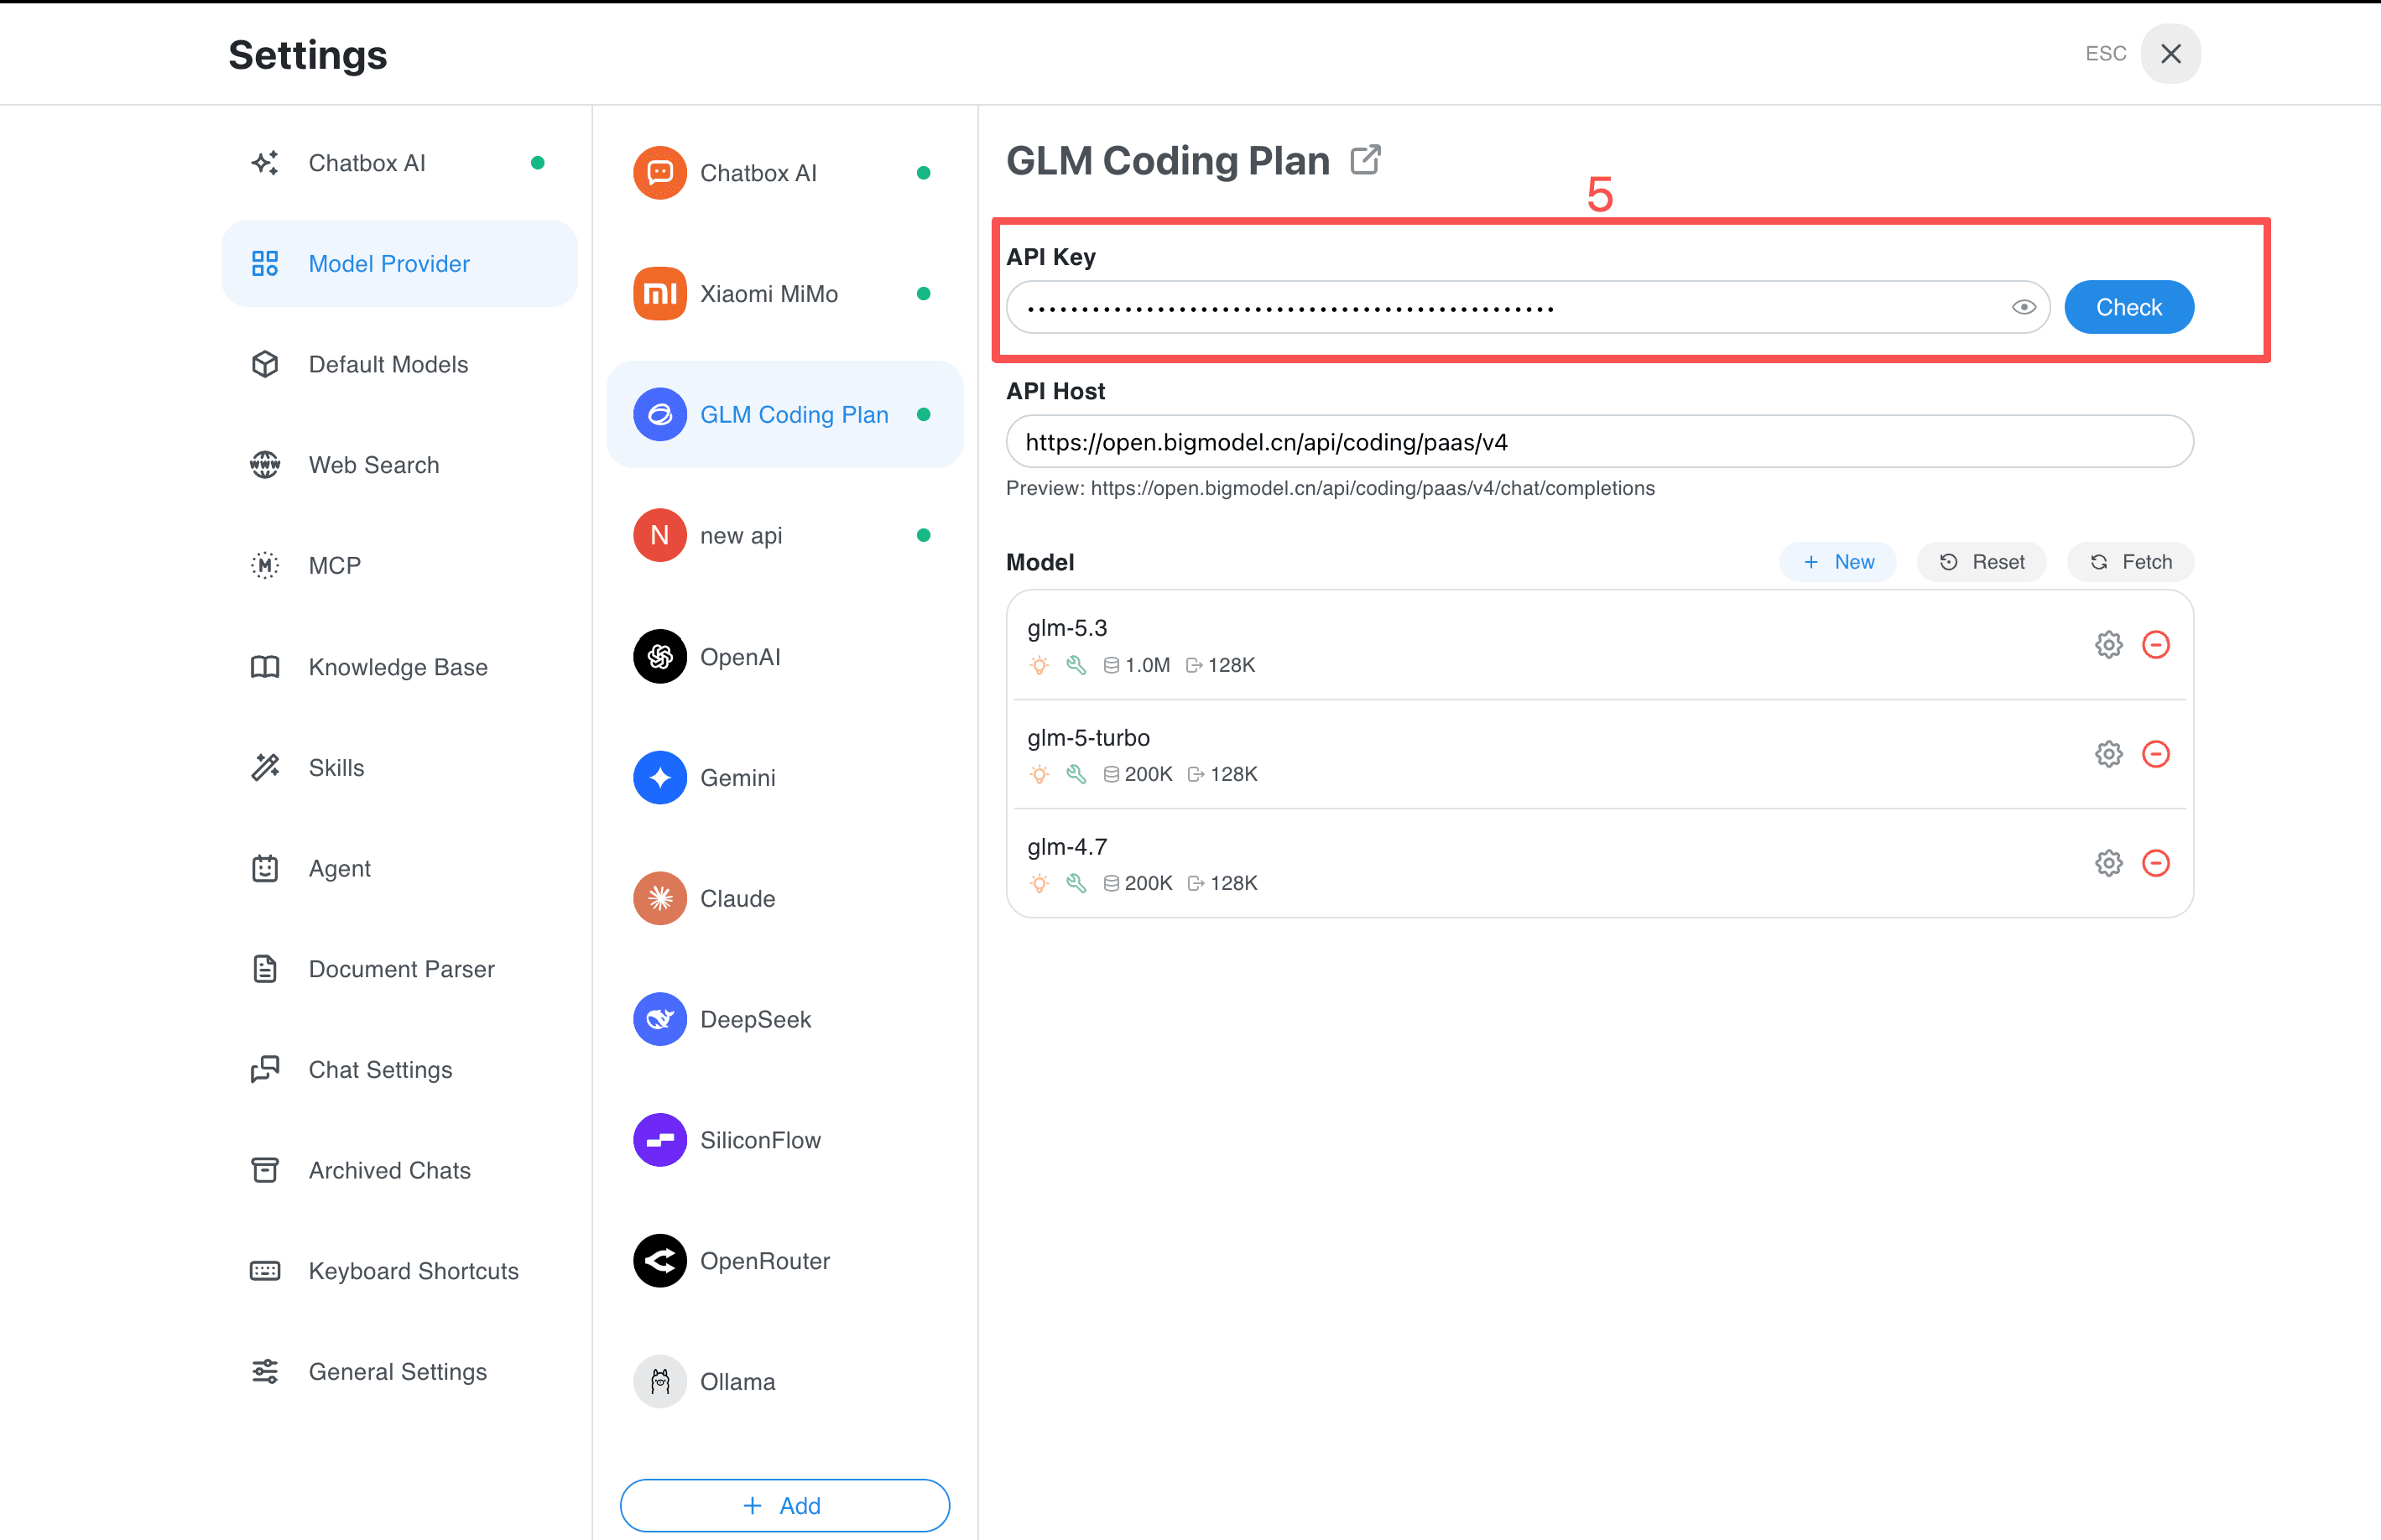Click the Model Provider grid icon
Viewport: 2381px width, 1540px height.
265,263
